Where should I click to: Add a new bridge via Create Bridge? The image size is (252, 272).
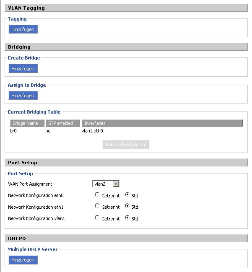pos(23,68)
